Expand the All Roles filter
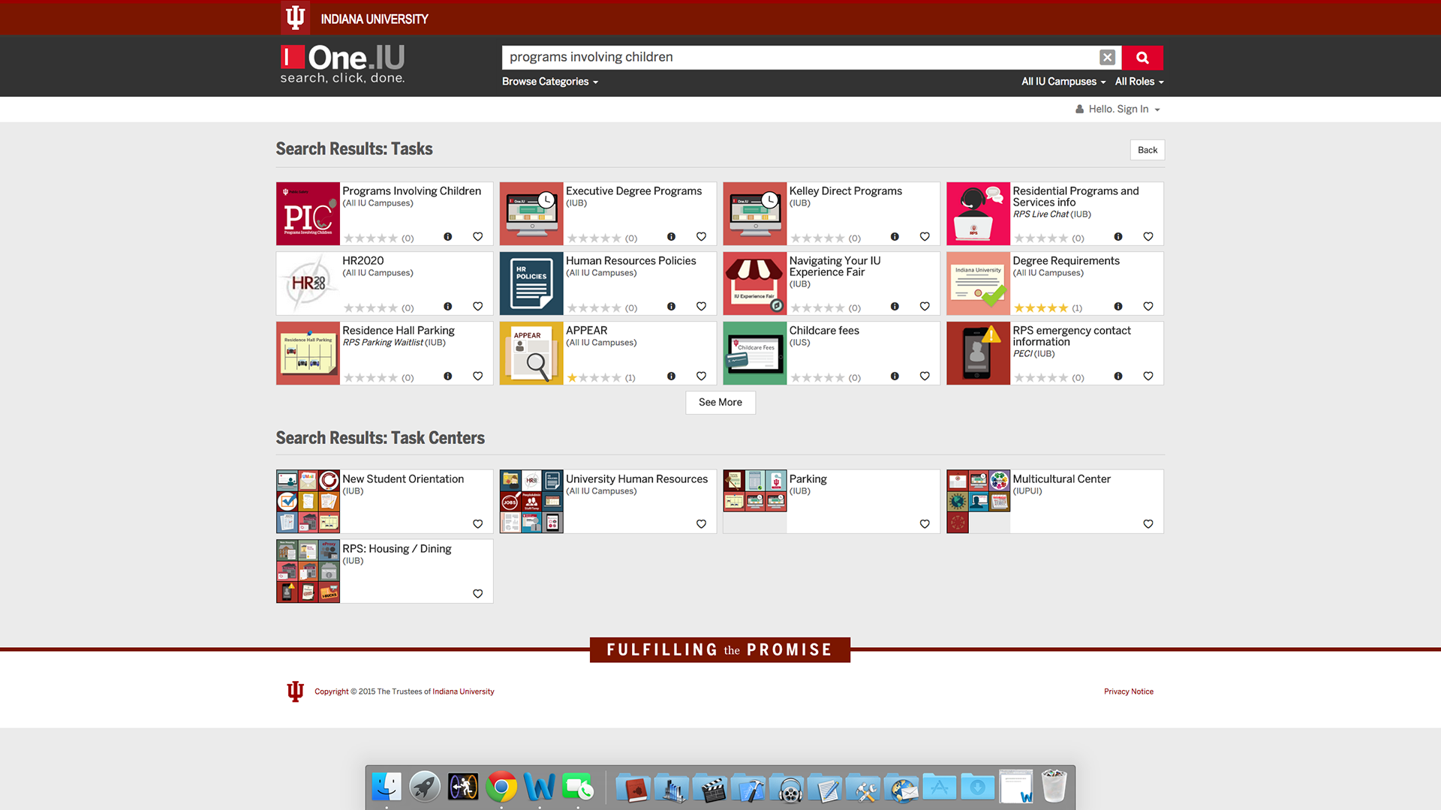The width and height of the screenshot is (1441, 810). click(1139, 82)
